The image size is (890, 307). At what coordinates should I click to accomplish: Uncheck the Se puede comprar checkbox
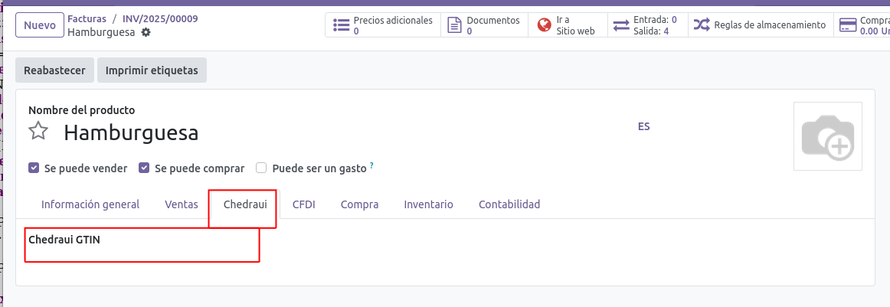pos(144,168)
